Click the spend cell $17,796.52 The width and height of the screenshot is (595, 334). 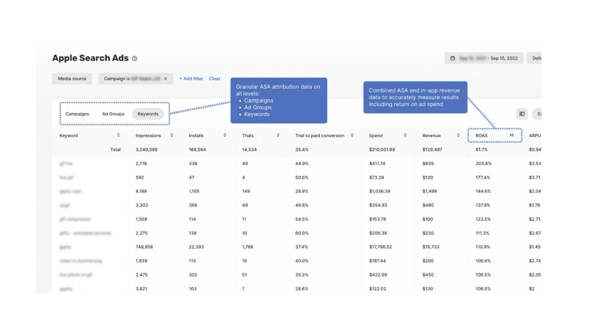[381, 247]
